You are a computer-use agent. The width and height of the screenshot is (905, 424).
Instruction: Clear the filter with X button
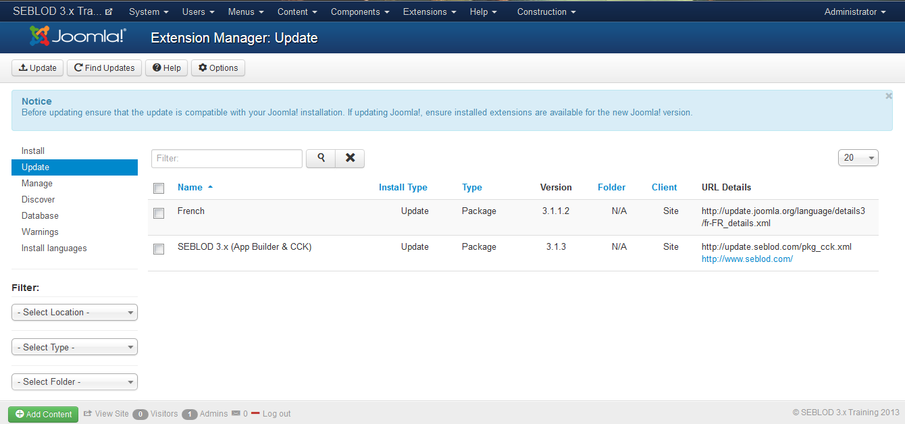pos(350,158)
